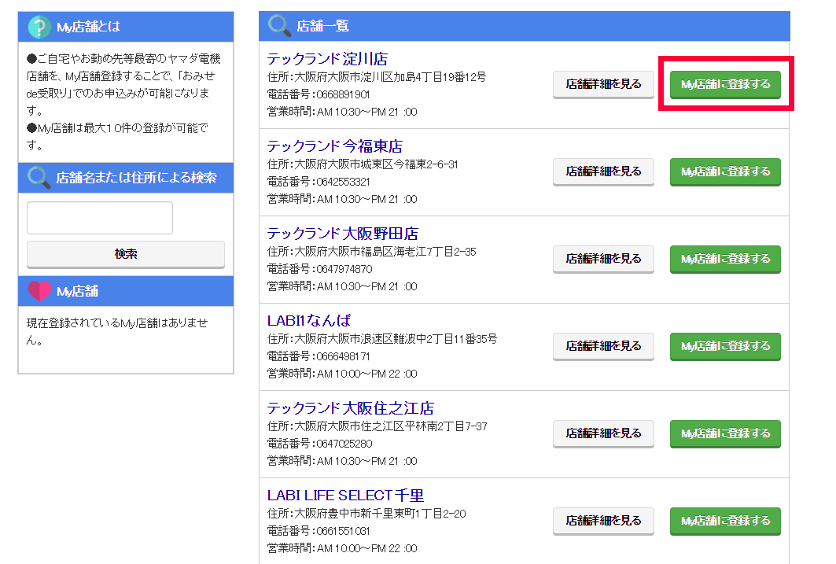836x564 pixels.
Task: Click the pink heart icon beside My店舗
Action: (x=39, y=292)
